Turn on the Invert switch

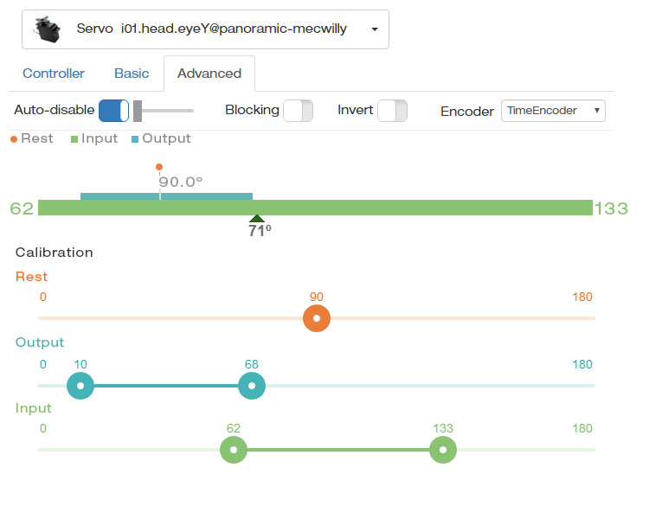click(392, 111)
